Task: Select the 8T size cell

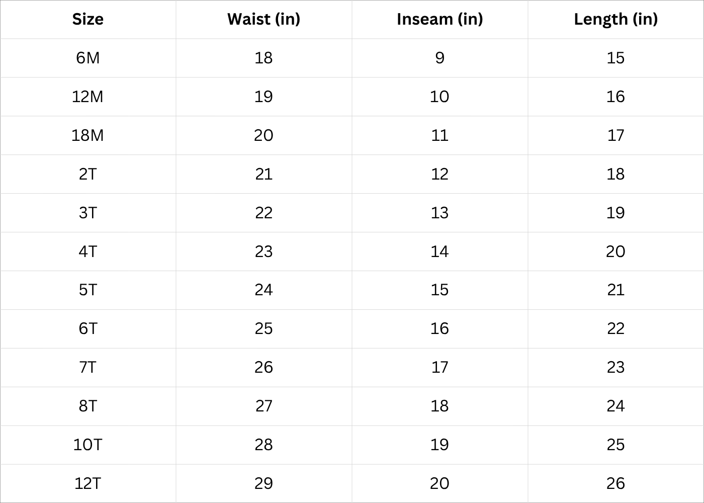Action: tap(88, 406)
